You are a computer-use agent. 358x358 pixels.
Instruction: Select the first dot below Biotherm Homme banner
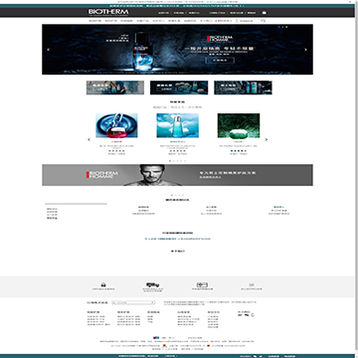coord(172,195)
